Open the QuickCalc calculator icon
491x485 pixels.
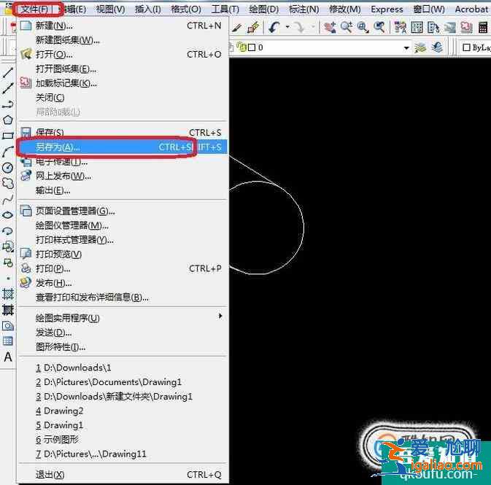(483, 28)
